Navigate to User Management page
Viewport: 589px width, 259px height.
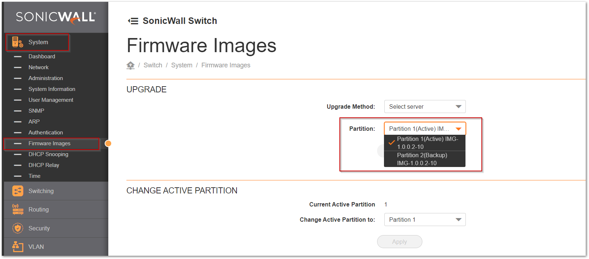(x=51, y=100)
